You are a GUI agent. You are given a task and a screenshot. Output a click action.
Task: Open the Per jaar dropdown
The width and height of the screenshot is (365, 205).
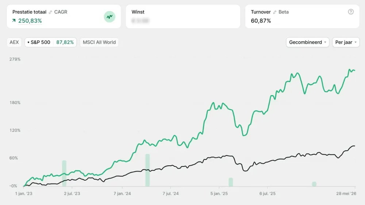click(346, 42)
